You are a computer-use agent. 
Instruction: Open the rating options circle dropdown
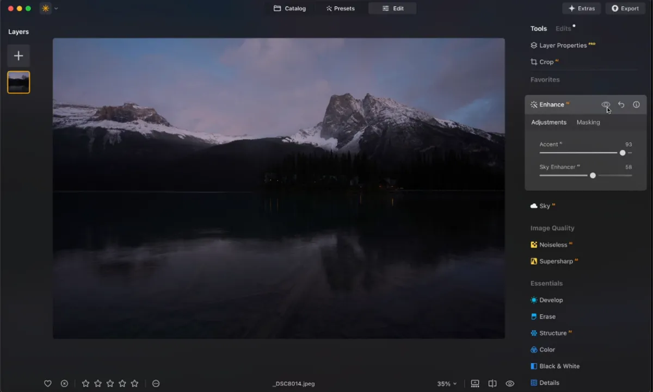point(156,383)
